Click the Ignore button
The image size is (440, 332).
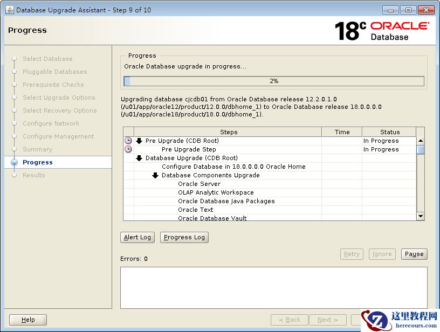382,254
